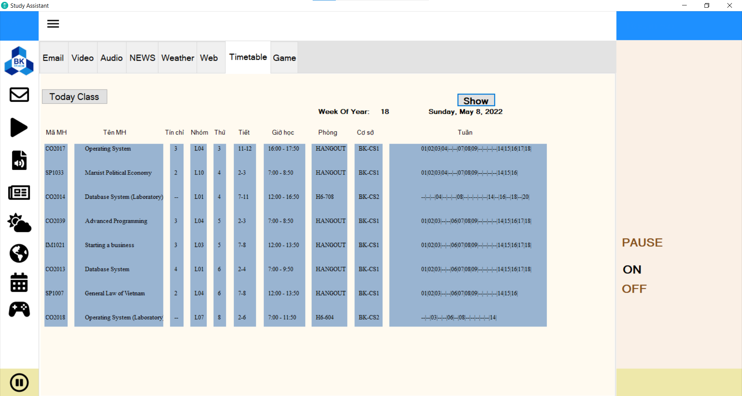
Task: Click the Today Class button
Action: coord(74,96)
